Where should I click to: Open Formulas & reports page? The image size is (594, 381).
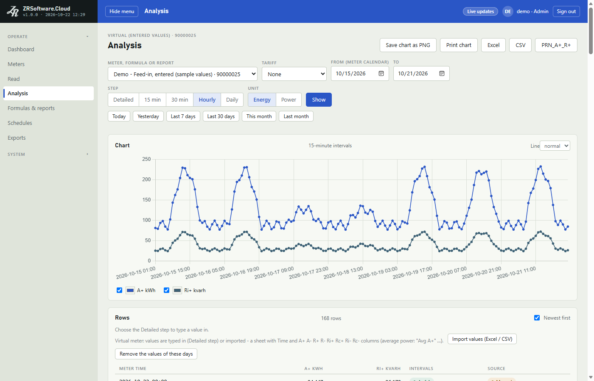pyautogui.click(x=49, y=108)
